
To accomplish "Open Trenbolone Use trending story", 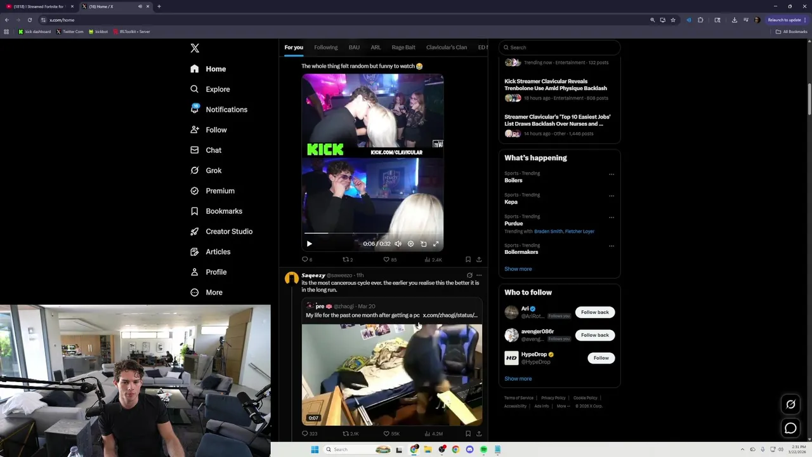I will (556, 85).
